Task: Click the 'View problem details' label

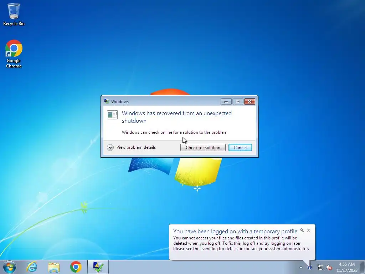Action: point(136,147)
